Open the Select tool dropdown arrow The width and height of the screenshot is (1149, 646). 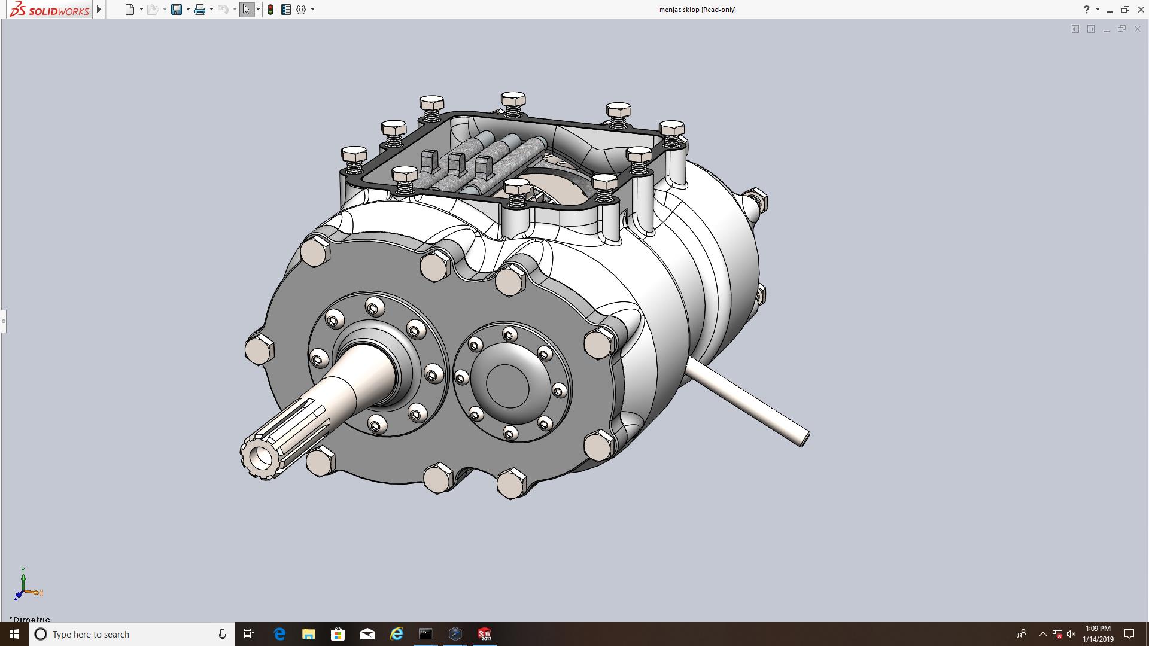pos(258,10)
